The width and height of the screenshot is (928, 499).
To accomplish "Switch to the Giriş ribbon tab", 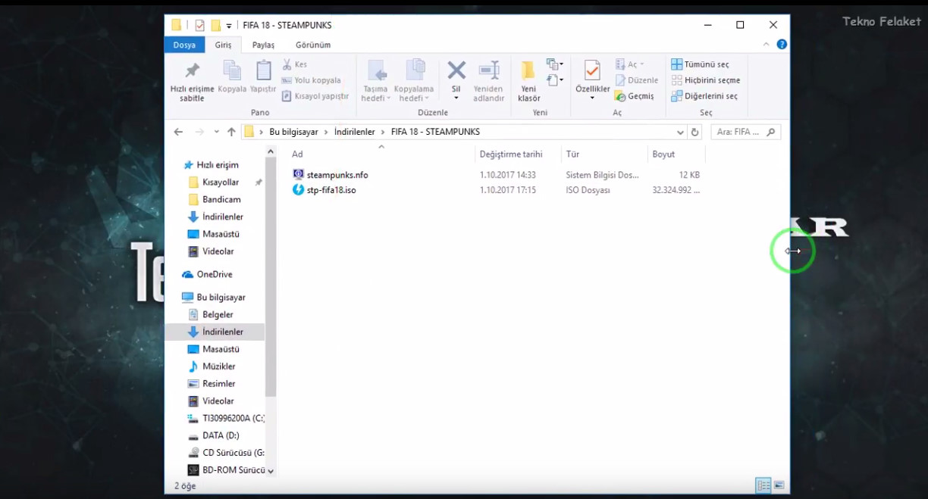I will [x=223, y=45].
